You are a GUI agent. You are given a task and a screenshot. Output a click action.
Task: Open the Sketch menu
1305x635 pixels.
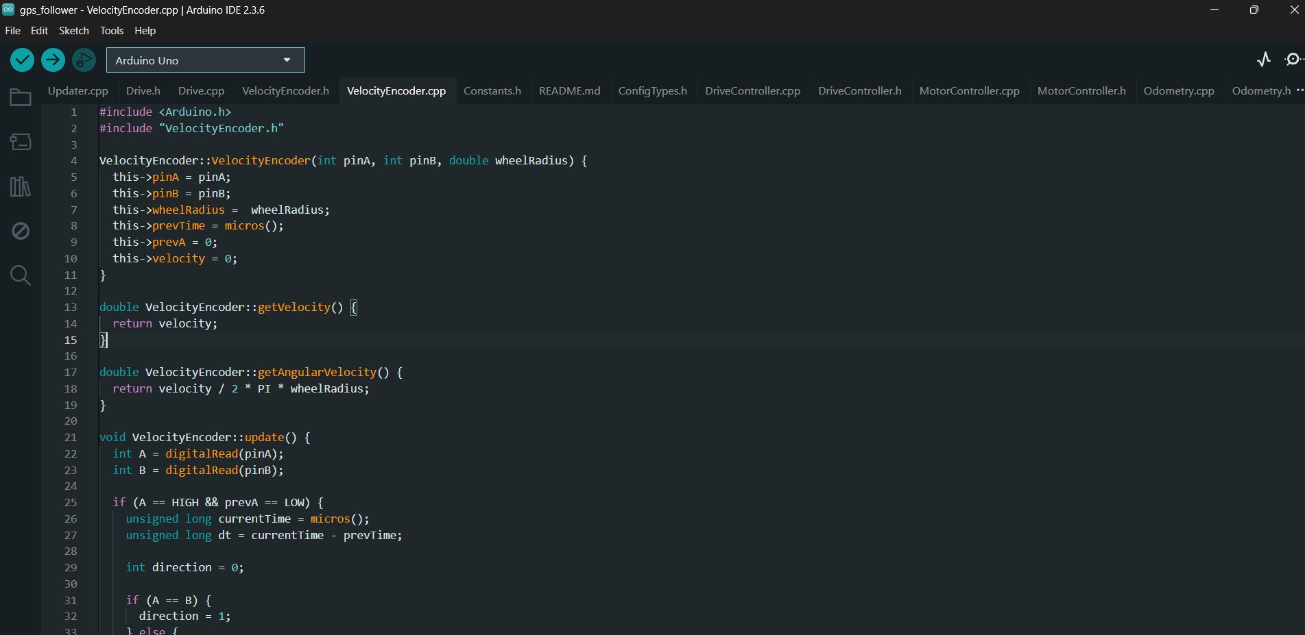(73, 31)
